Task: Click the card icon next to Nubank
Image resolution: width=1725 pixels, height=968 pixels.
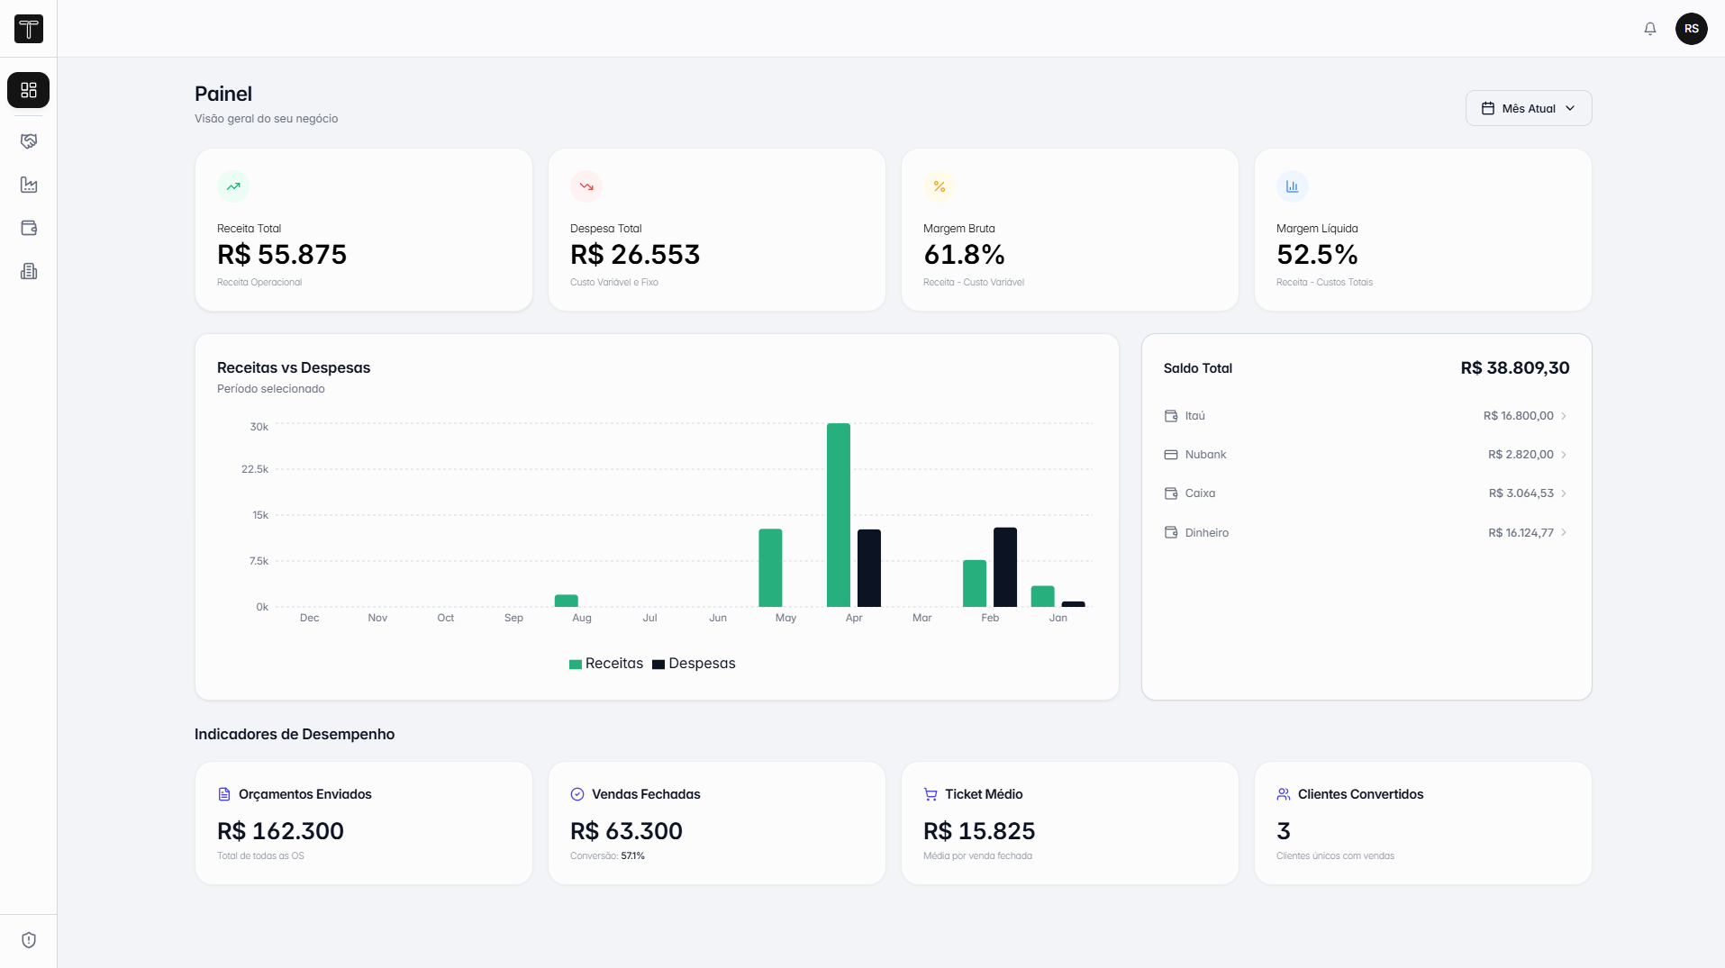Action: (1171, 455)
